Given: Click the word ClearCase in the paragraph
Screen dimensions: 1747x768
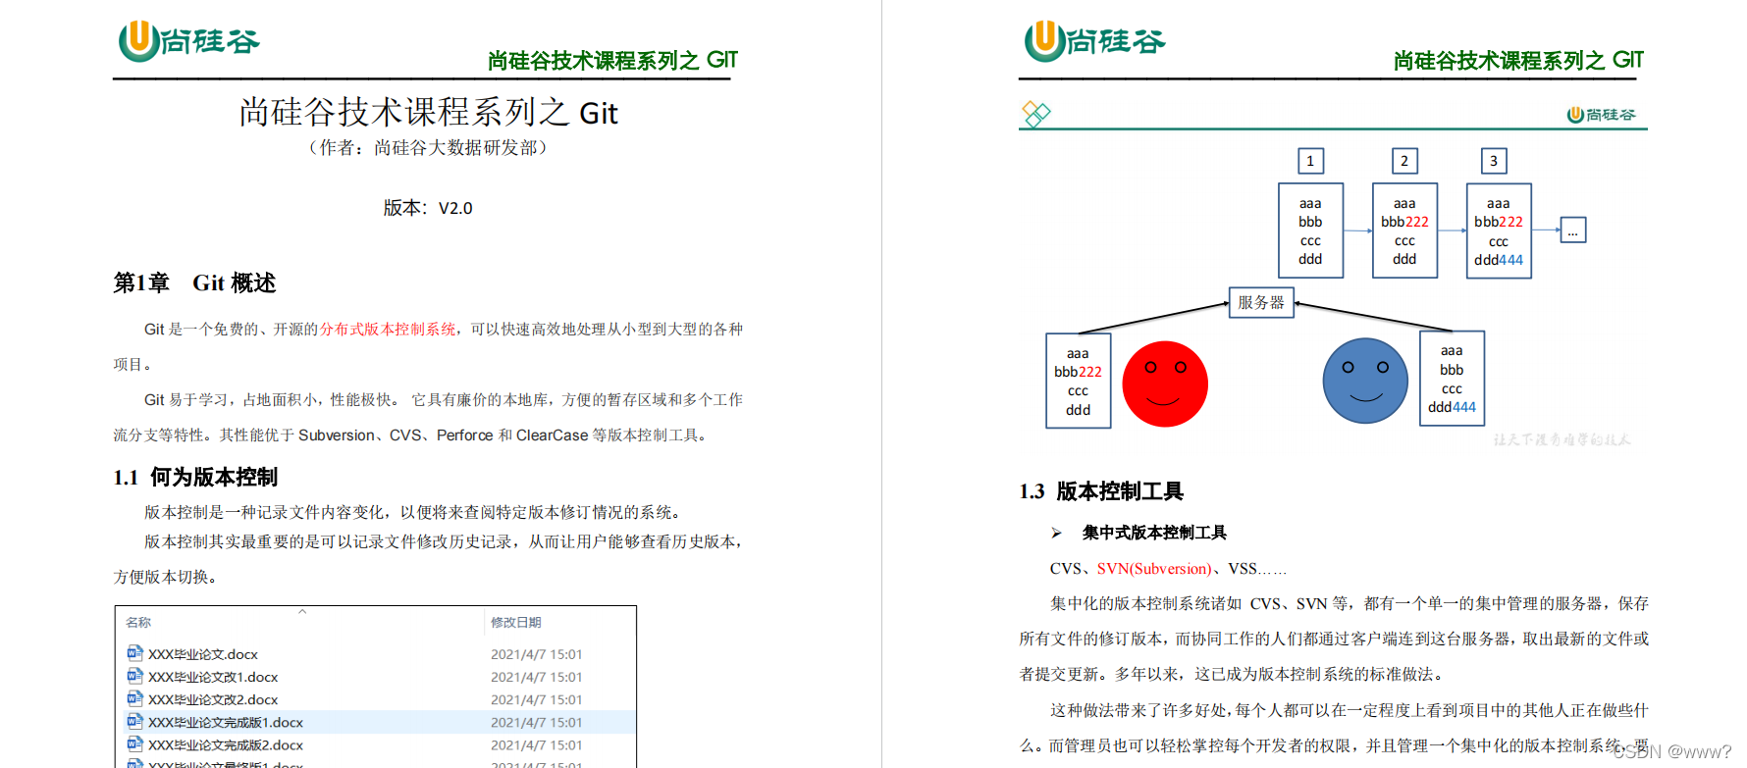Looking at the screenshot, I should coord(552,435).
